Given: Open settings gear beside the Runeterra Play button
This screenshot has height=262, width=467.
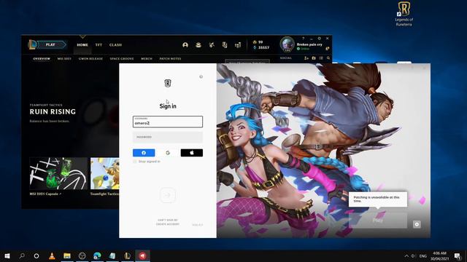Looking at the screenshot, I should (417, 224).
